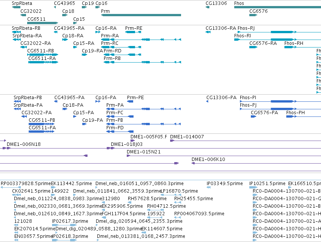321x242 pixels.
Task: Click protein CG6576-PA
Action: (264, 113)
